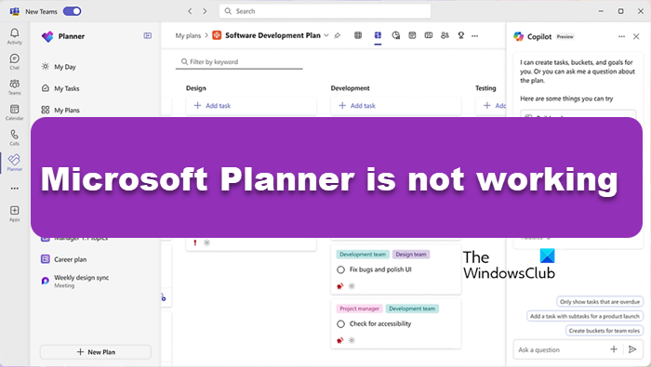Viewport: 651px width, 367px height.
Task: Switch to the Charts view
Action: click(x=395, y=35)
